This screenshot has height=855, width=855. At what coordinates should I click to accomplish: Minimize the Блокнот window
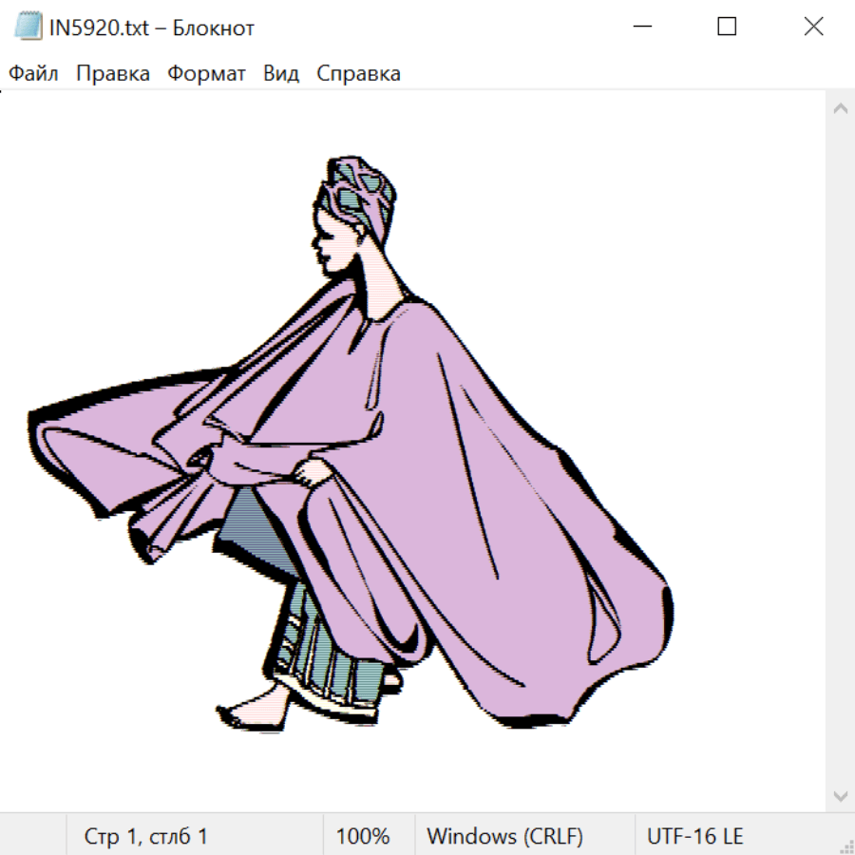pos(642,27)
